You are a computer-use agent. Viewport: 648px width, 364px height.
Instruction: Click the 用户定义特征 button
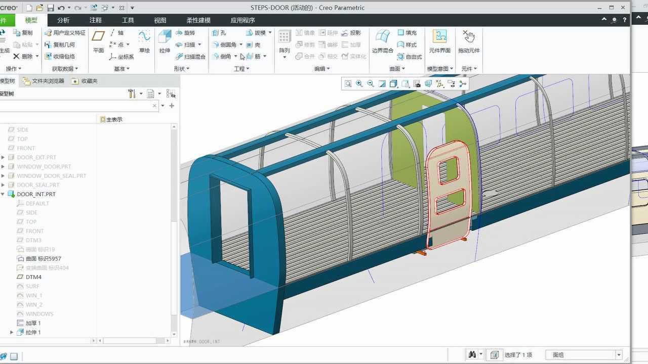tap(65, 33)
